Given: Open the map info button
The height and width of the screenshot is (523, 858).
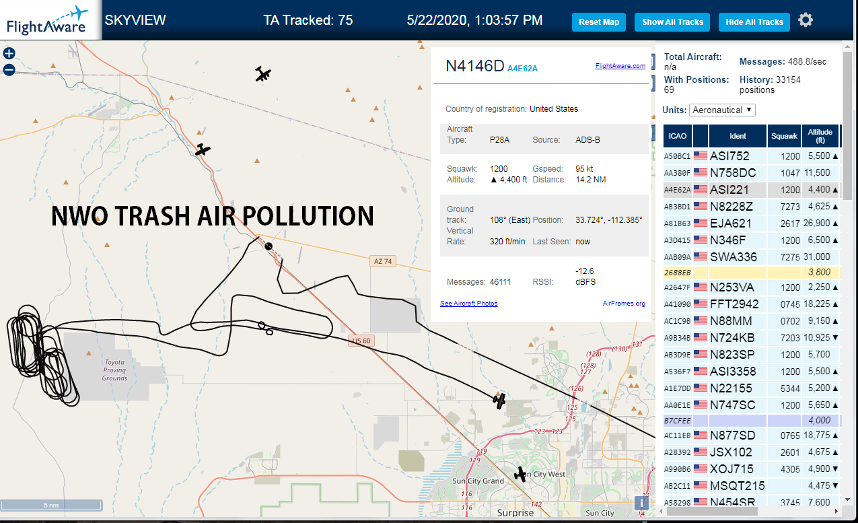Looking at the screenshot, I should pyautogui.click(x=643, y=502).
